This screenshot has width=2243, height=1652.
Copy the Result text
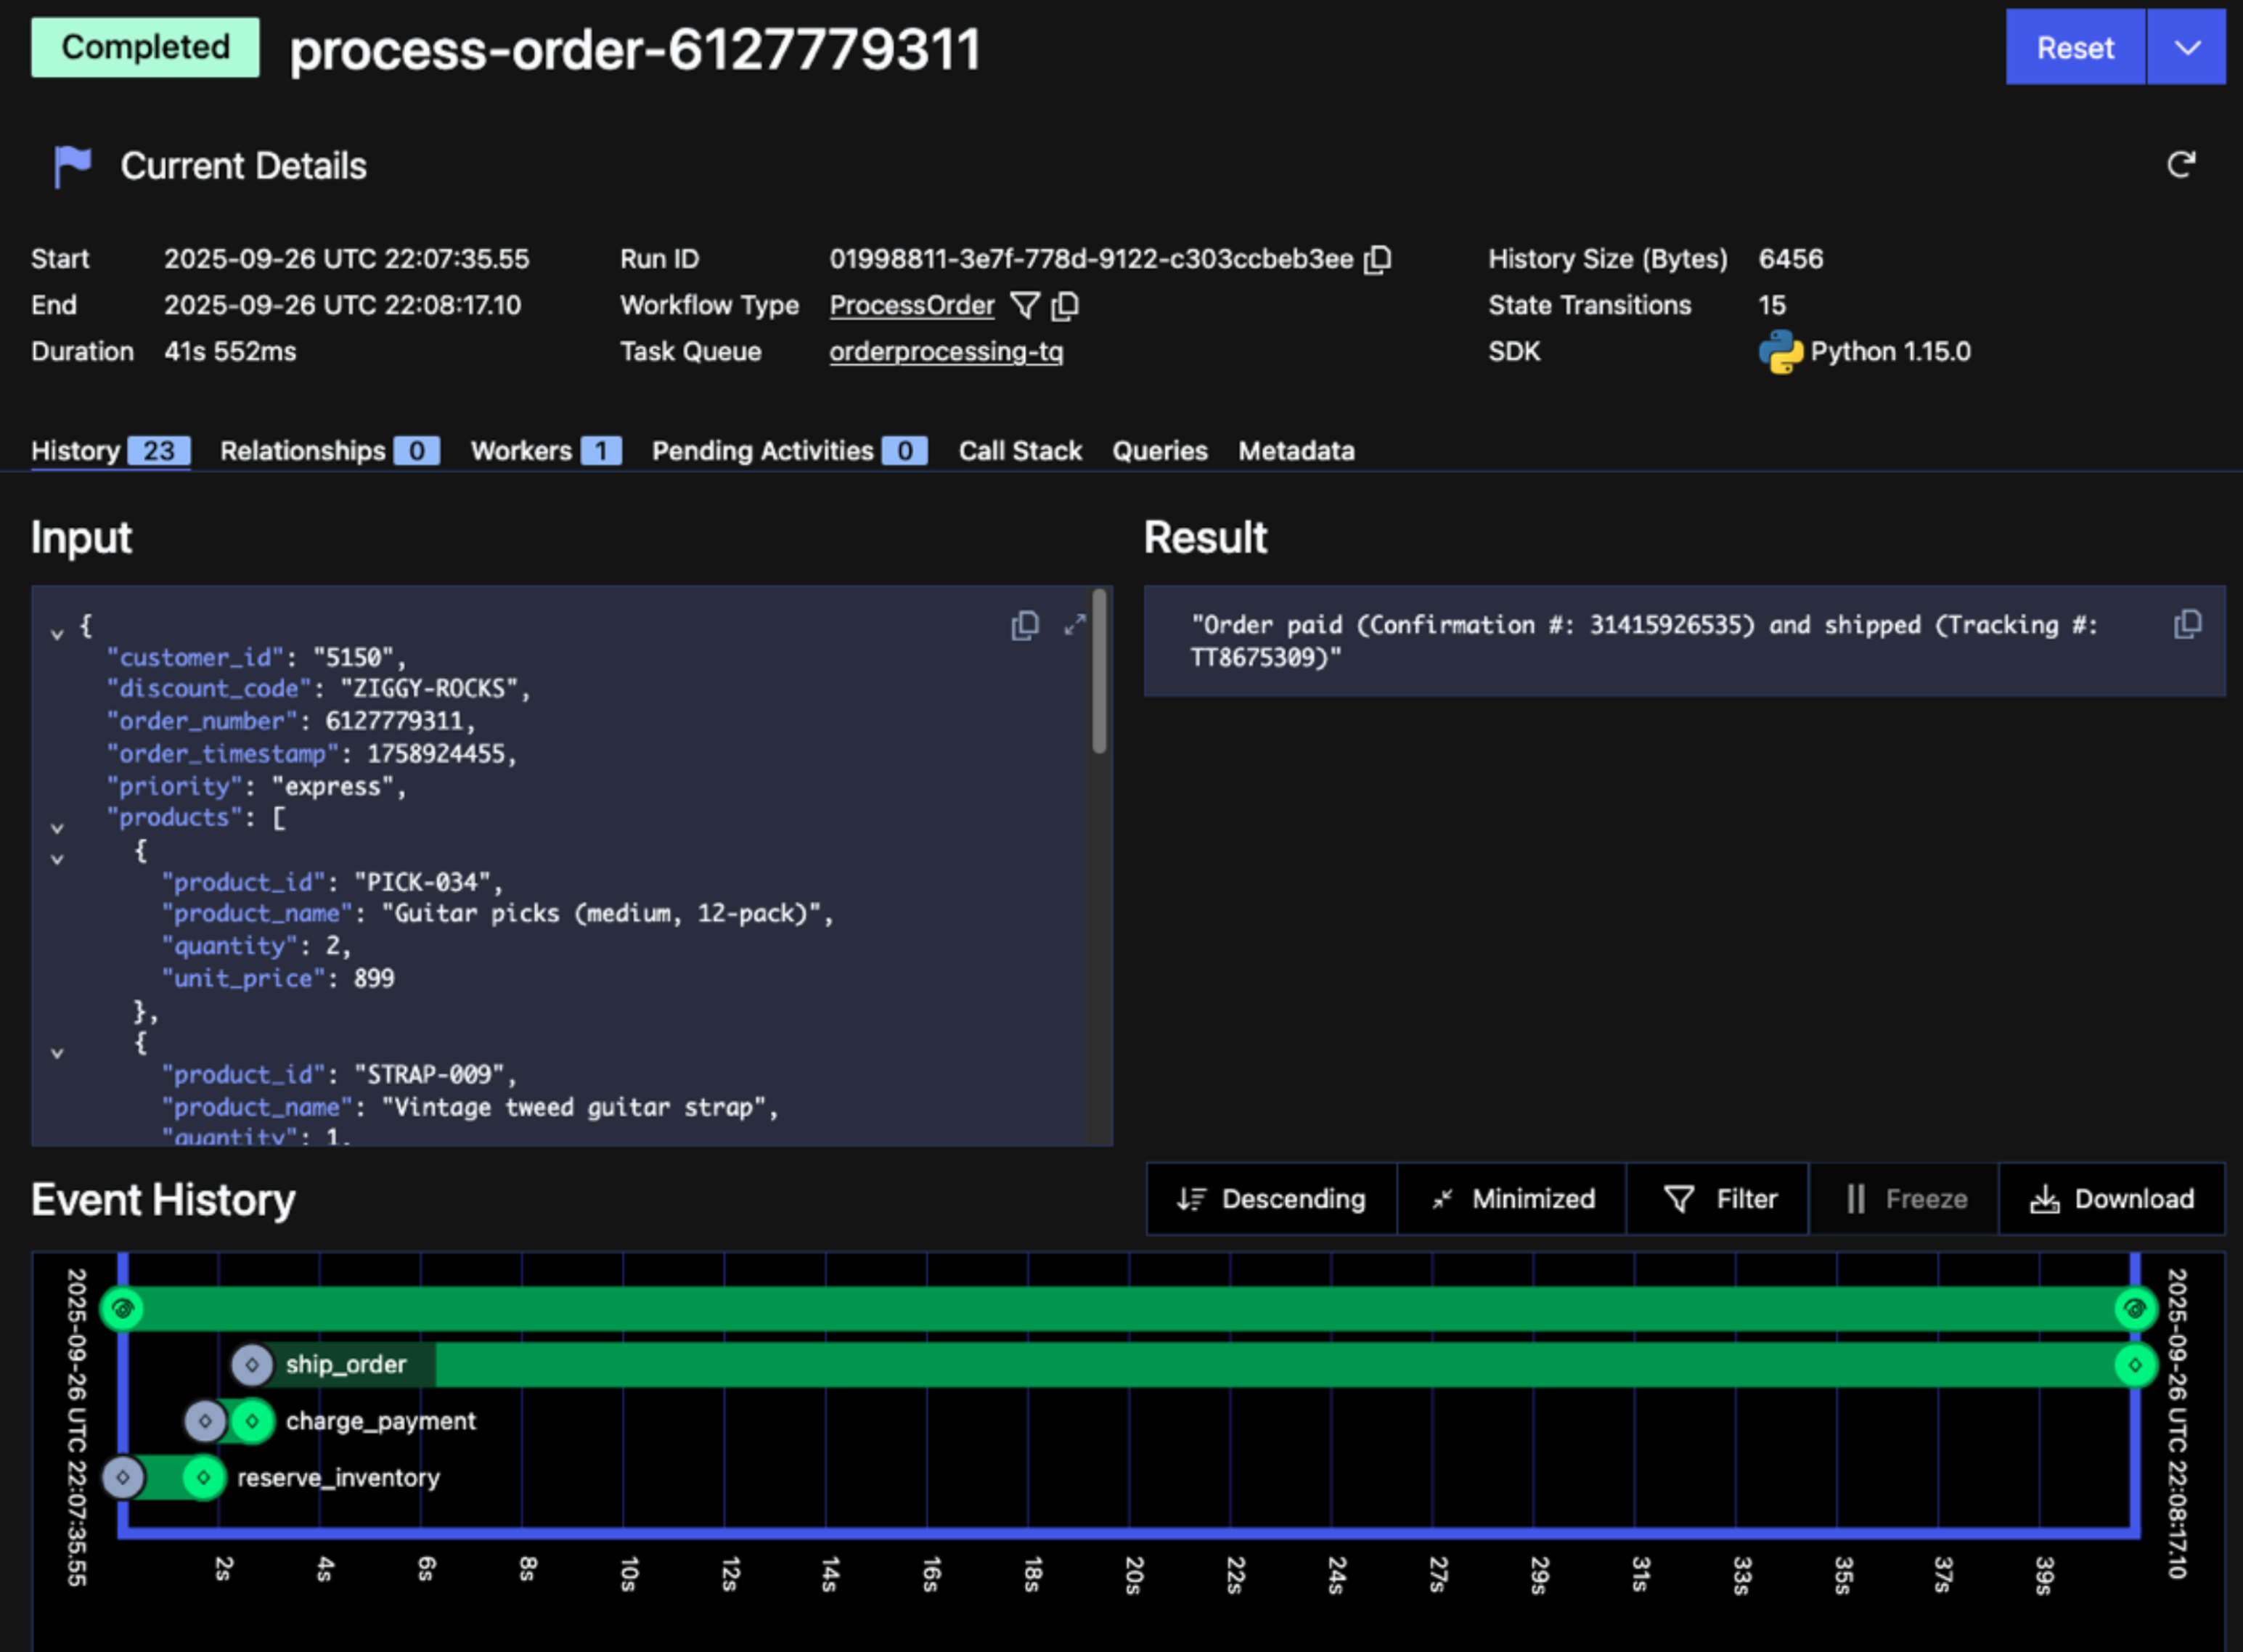click(2187, 625)
